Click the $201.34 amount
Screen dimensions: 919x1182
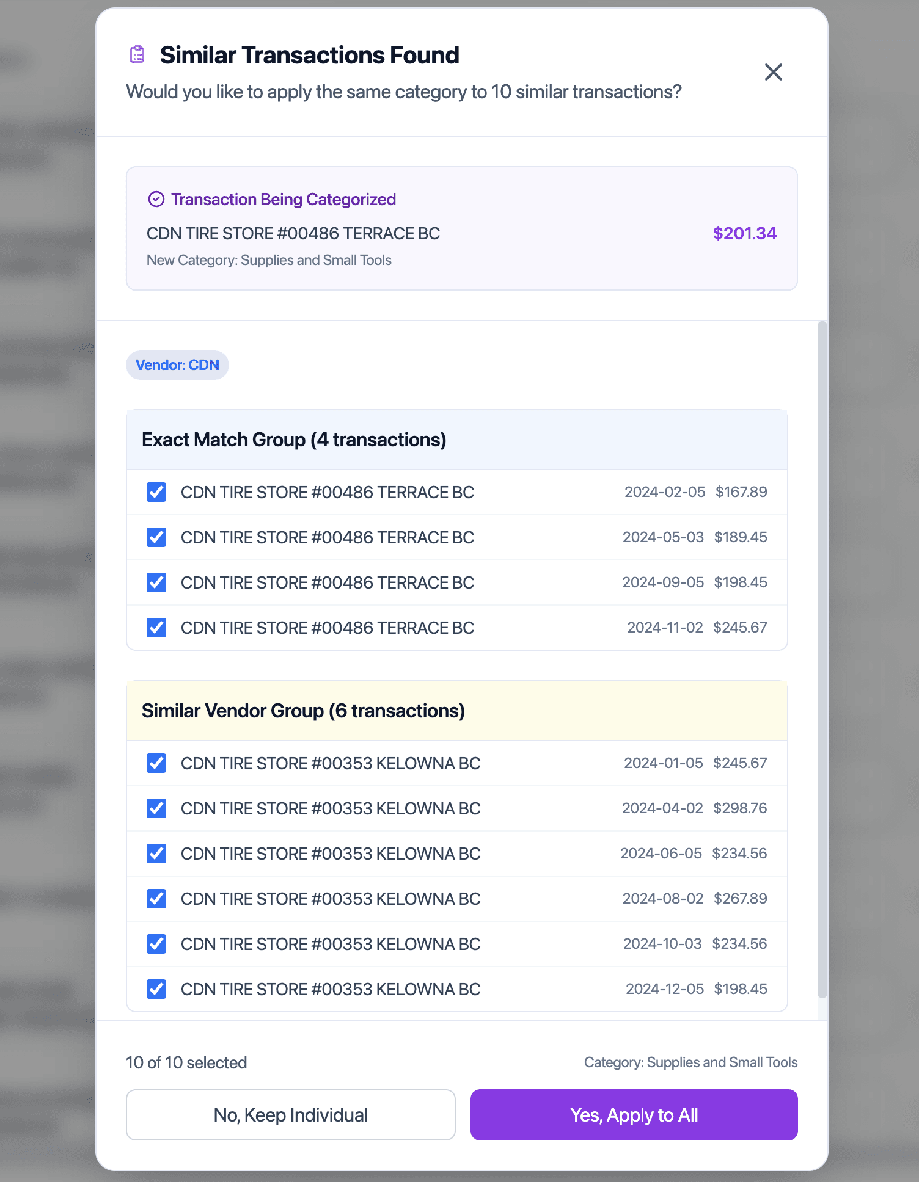(x=745, y=233)
